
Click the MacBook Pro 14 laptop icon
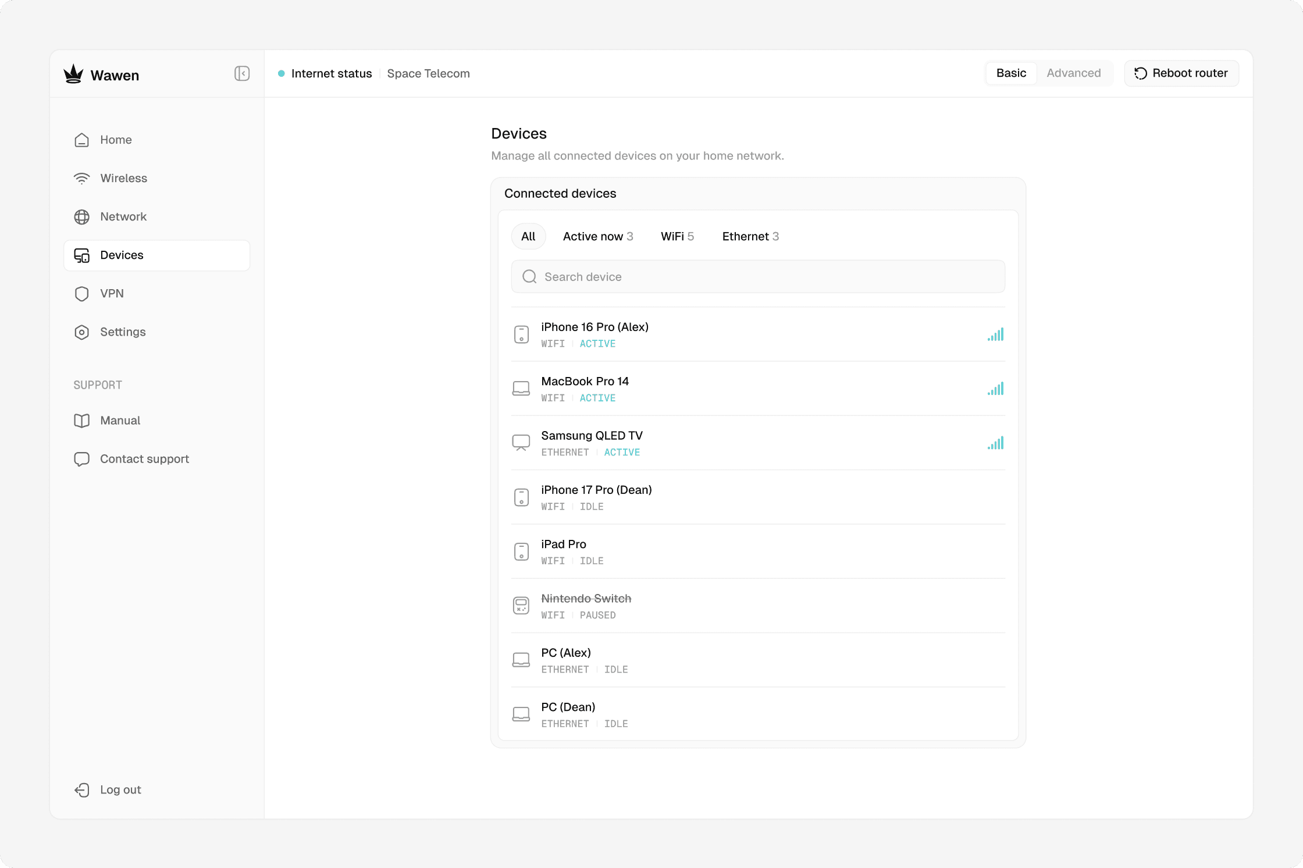521,389
